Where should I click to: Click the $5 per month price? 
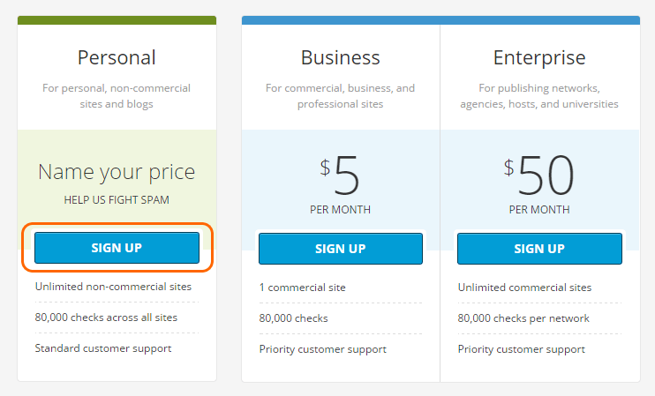coord(340,183)
